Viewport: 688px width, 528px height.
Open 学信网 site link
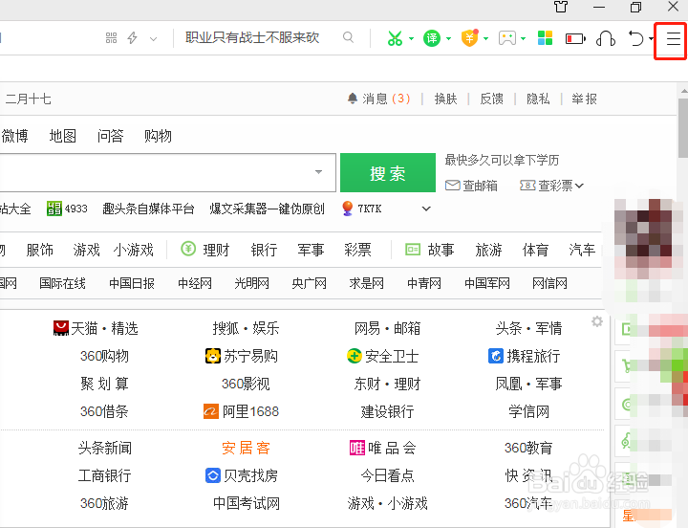click(528, 411)
